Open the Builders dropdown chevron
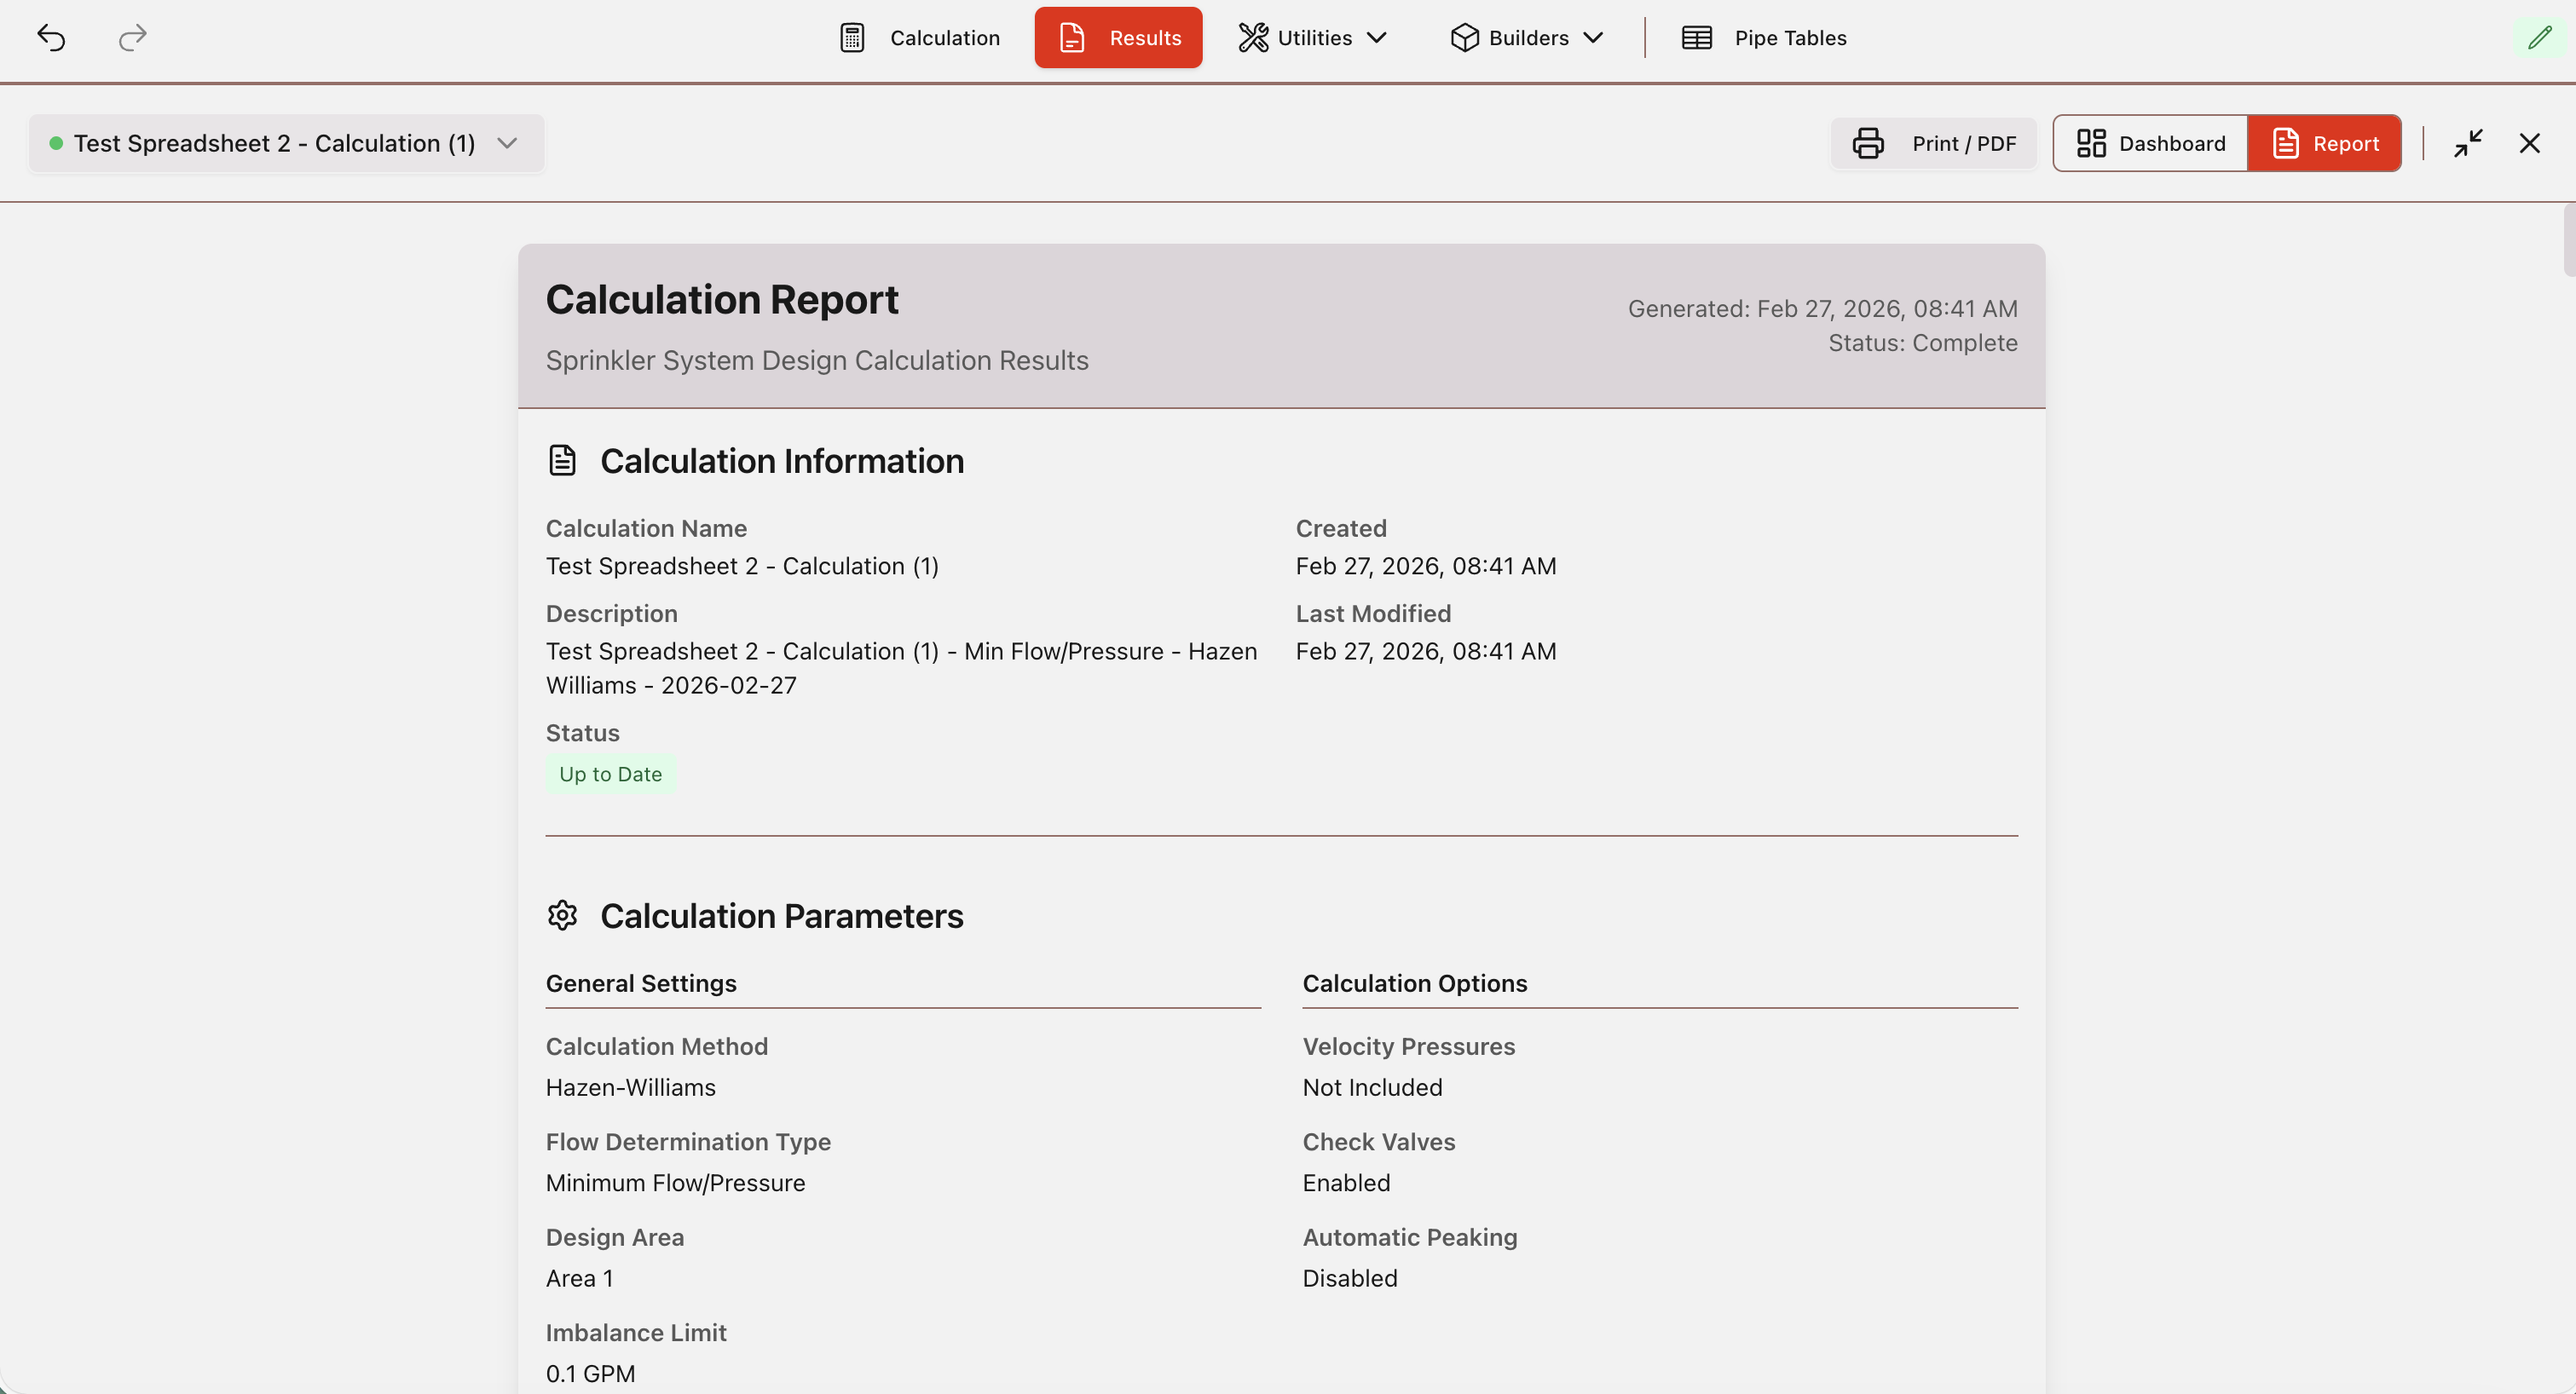Viewport: 2576px width, 1394px height. [x=1593, y=38]
